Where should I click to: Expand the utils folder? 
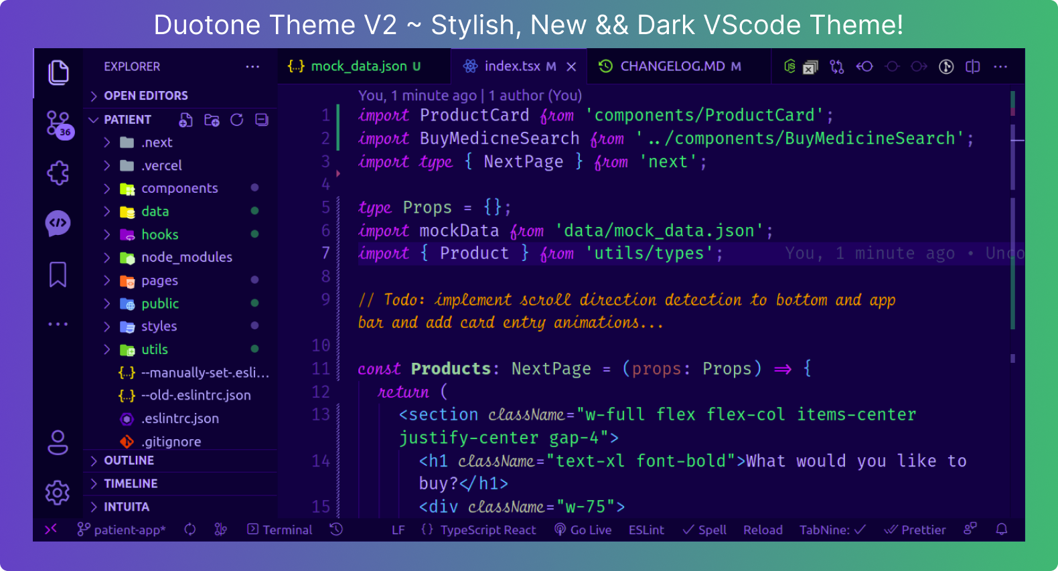point(181,349)
